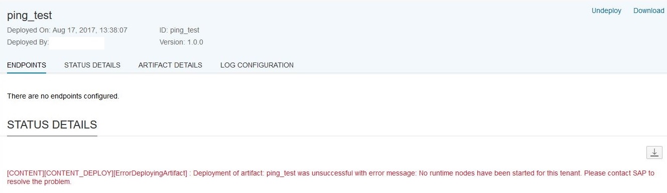The height and width of the screenshot is (193, 667).
Task: Select the ping_test title heading
Action: [30, 15]
